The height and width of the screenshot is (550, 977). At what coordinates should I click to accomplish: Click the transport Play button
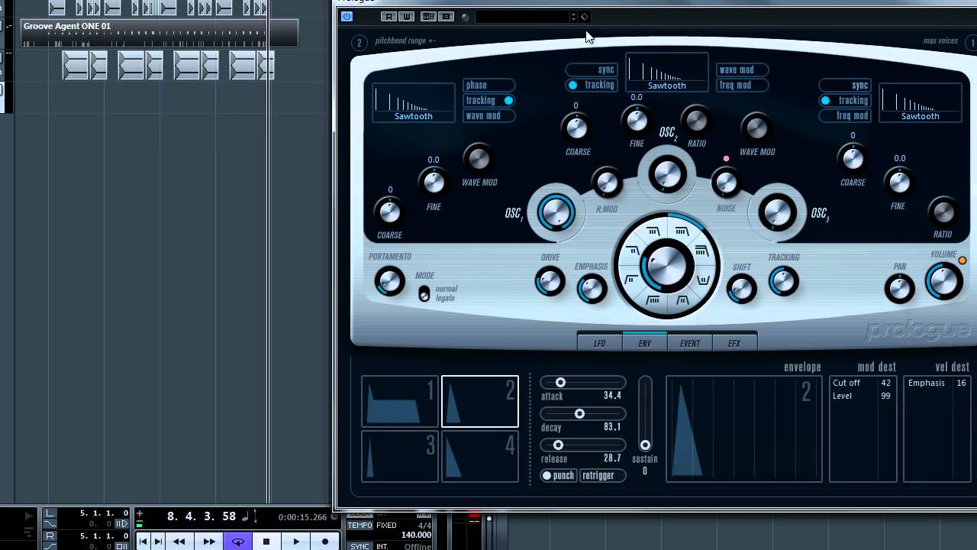[x=295, y=542]
